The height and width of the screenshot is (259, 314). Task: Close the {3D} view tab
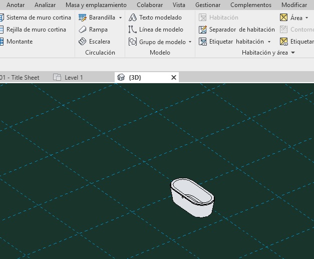(x=174, y=77)
